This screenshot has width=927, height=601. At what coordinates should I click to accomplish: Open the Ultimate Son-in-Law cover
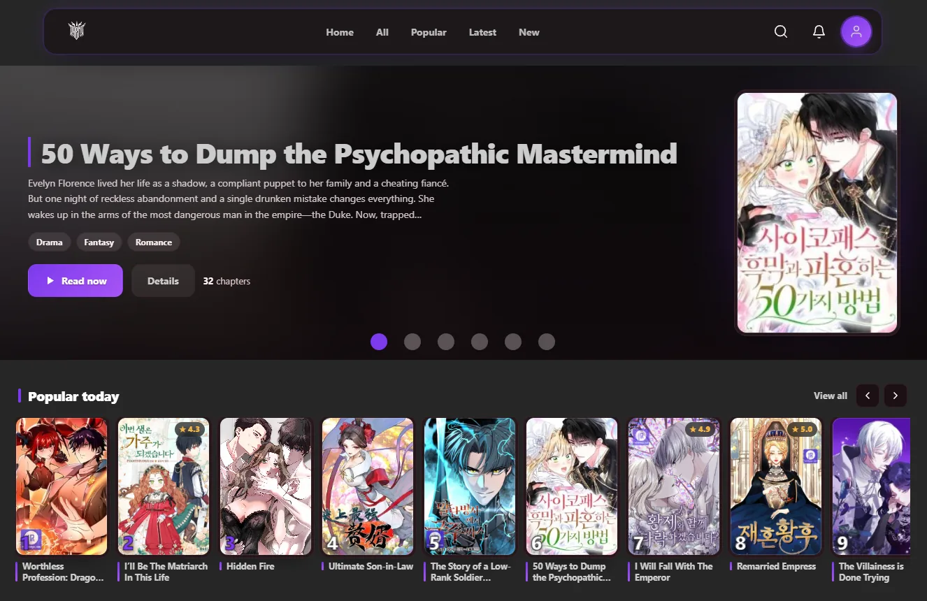click(368, 486)
